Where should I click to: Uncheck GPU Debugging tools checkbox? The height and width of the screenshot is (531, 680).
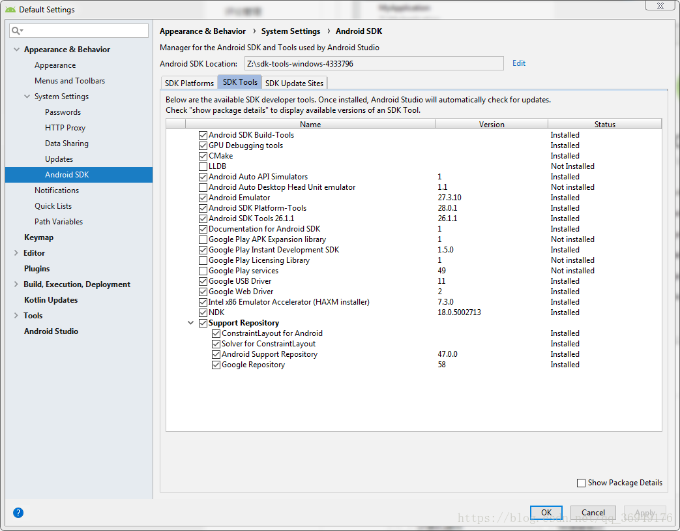pyautogui.click(x=203, y=145)
